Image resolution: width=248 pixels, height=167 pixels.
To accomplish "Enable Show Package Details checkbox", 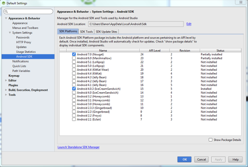I will 210,140.
